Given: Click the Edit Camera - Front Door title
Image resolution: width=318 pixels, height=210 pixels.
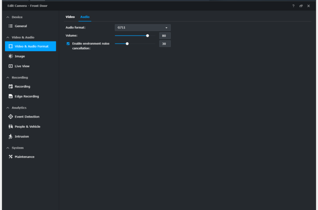Looking at the screenshot, I should pyautogui.click(x=27, y=6).
